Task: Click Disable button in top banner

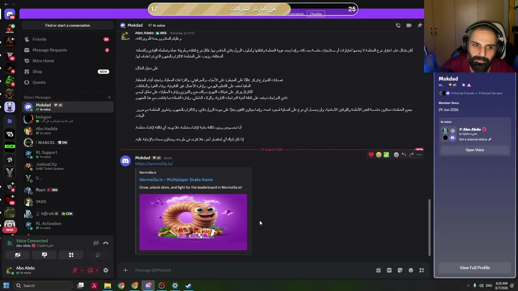Action: 316,14
